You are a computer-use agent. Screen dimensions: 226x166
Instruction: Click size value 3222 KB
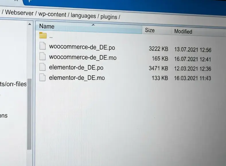(x=158, y=49)
